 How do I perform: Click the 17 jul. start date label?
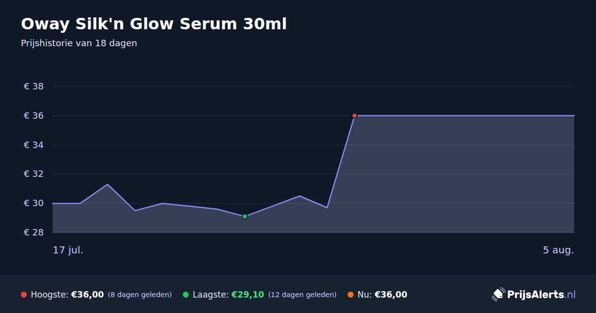[68, 250]
